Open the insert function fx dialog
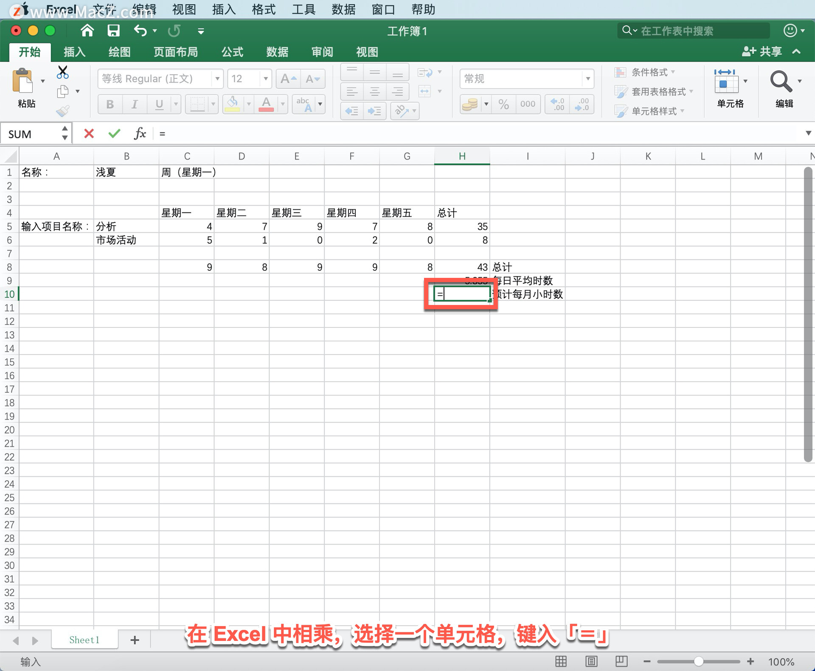Viewport: 815px width, 671px height. (x=140, y=134)
